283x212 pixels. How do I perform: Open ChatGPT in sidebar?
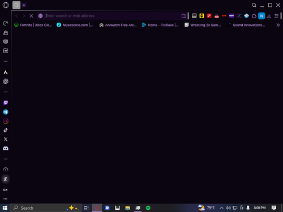click(6, 81)
